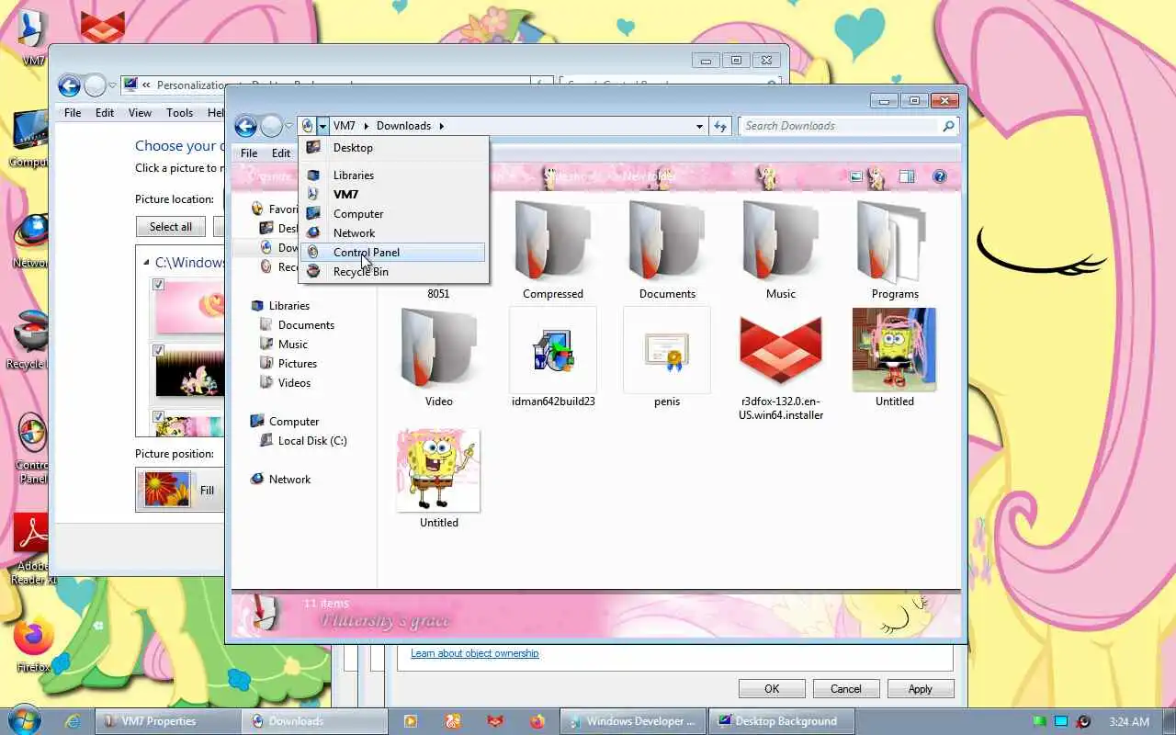
Task: Choose Desktop from the location dropdown
Action: pyautogui.click(x=392, y=147)
